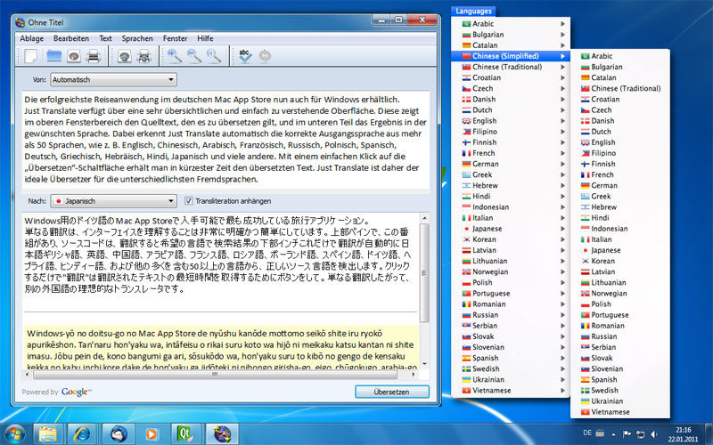The height and width of the screenshot is (445, 713).
Task: Click the on-screen keyboard tray icon
Action: (x=600, y=433)
